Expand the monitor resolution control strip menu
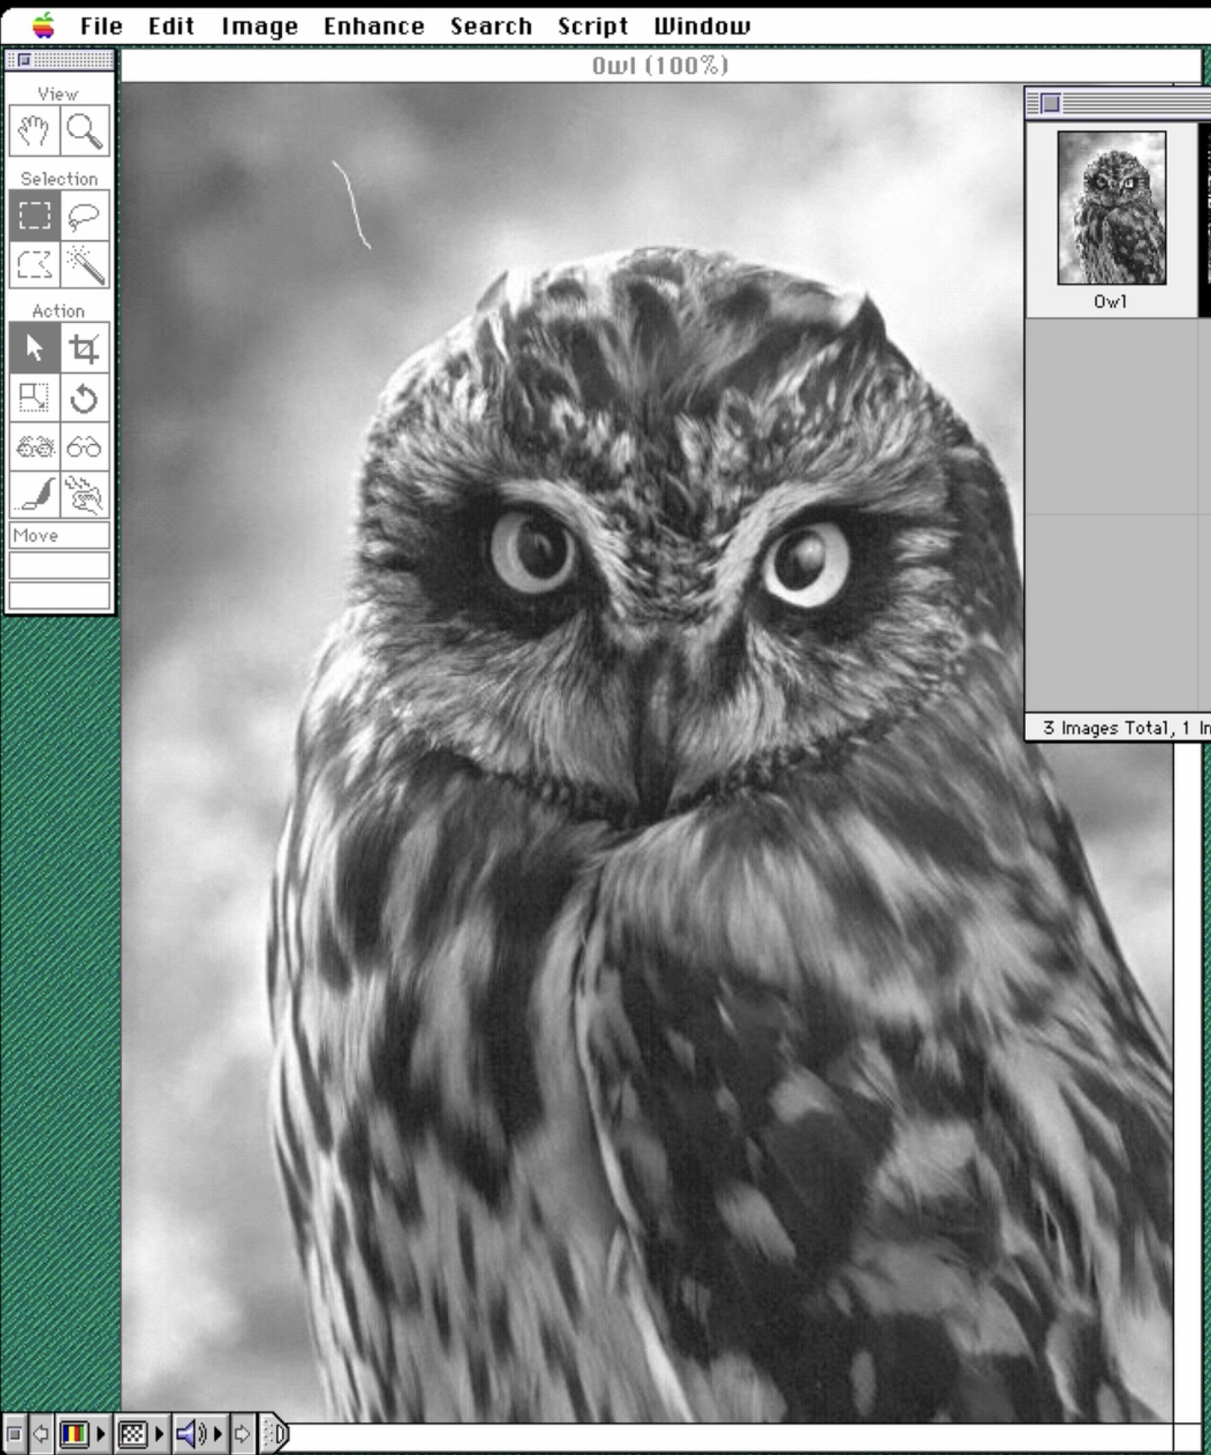The width and height of the screenshot is (1211, 1455). tap(141, 1435)
